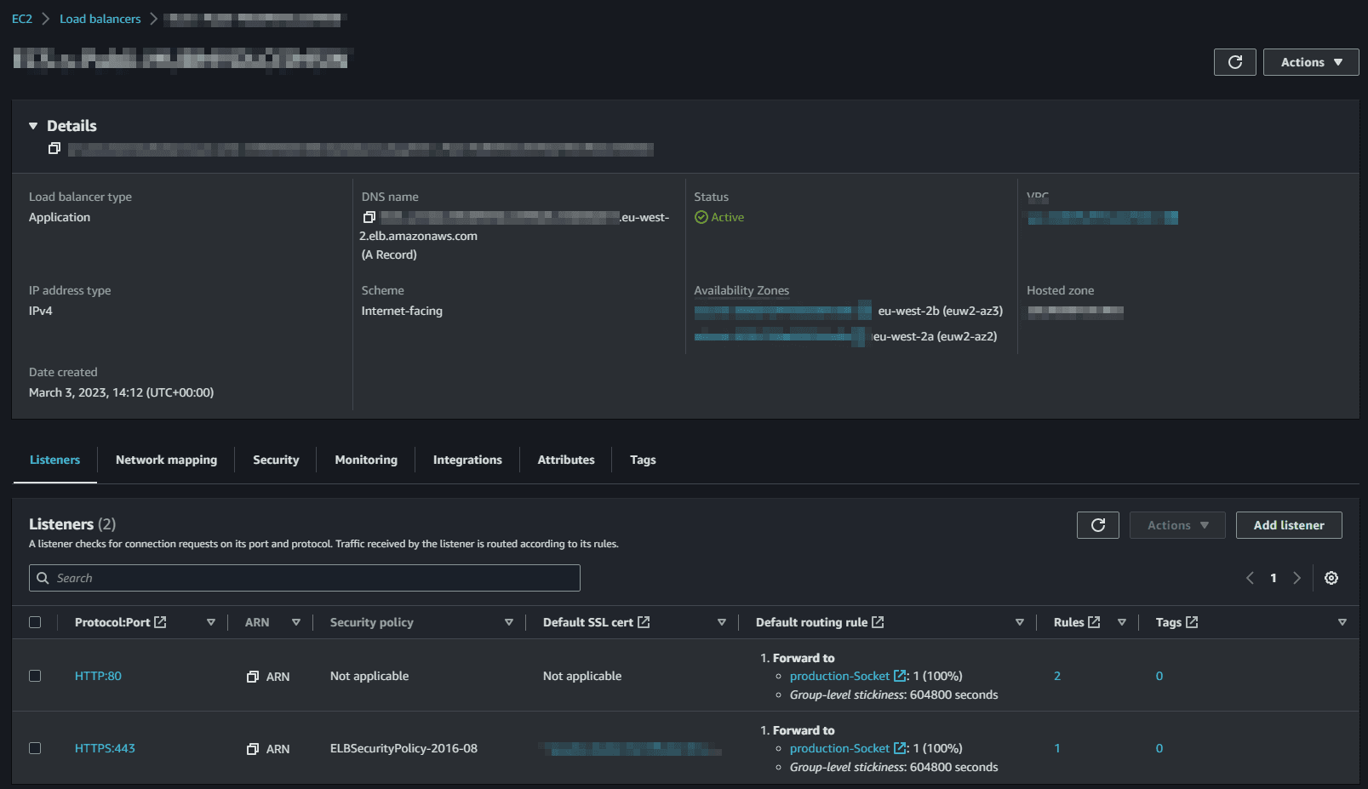The width and height of the screenshot is (1368, 789).
Task: Sort by the Security policy column arrow
Action: point(508,622)
